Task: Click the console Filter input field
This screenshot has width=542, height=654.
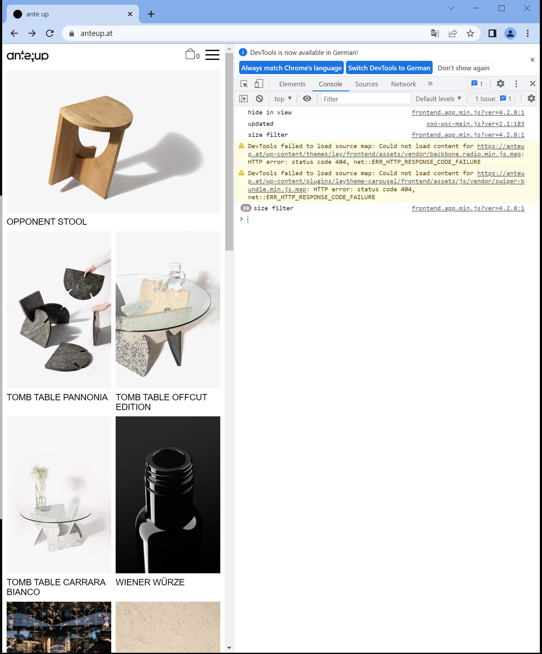Action: click(x=365, y=99)
